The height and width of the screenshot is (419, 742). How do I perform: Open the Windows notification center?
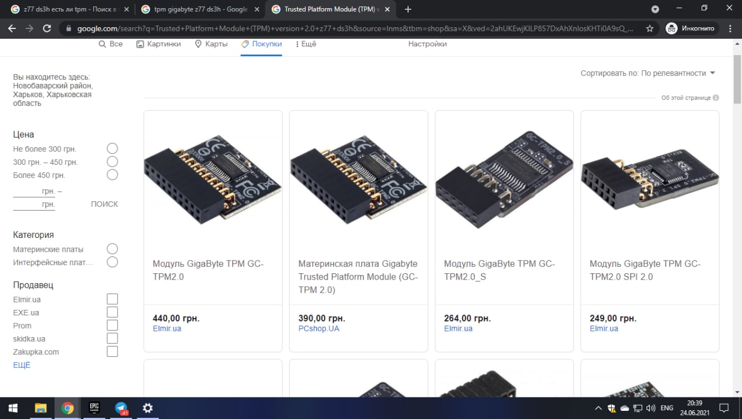coord(723,408)
